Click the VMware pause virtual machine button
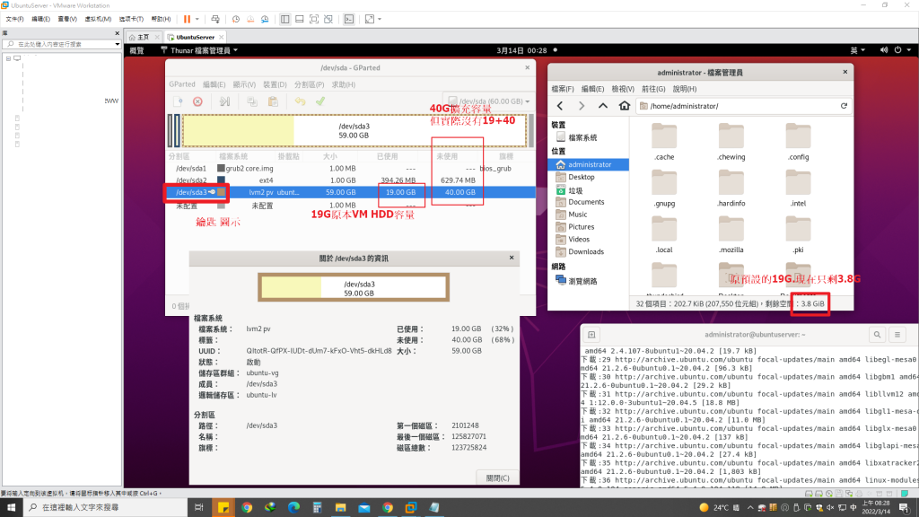 pos(187,20)
